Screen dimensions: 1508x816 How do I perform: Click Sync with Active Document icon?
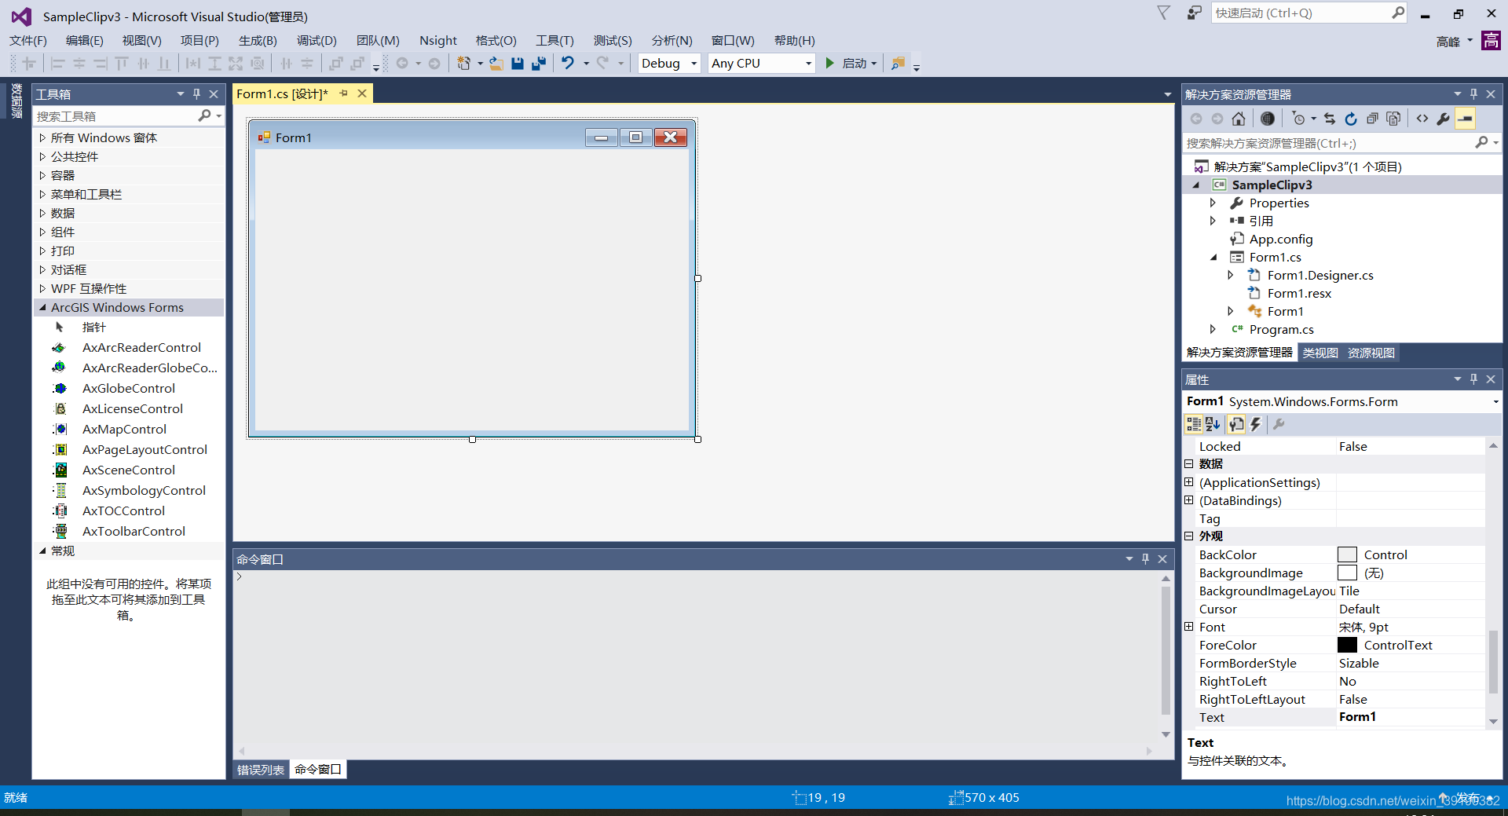coord(1330,119)
